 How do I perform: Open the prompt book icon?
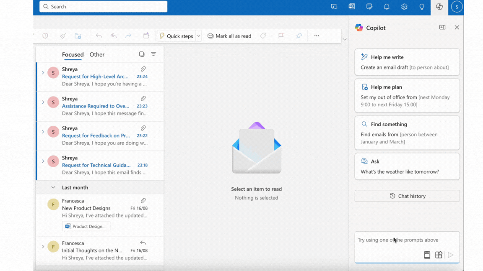click(427, 255)
